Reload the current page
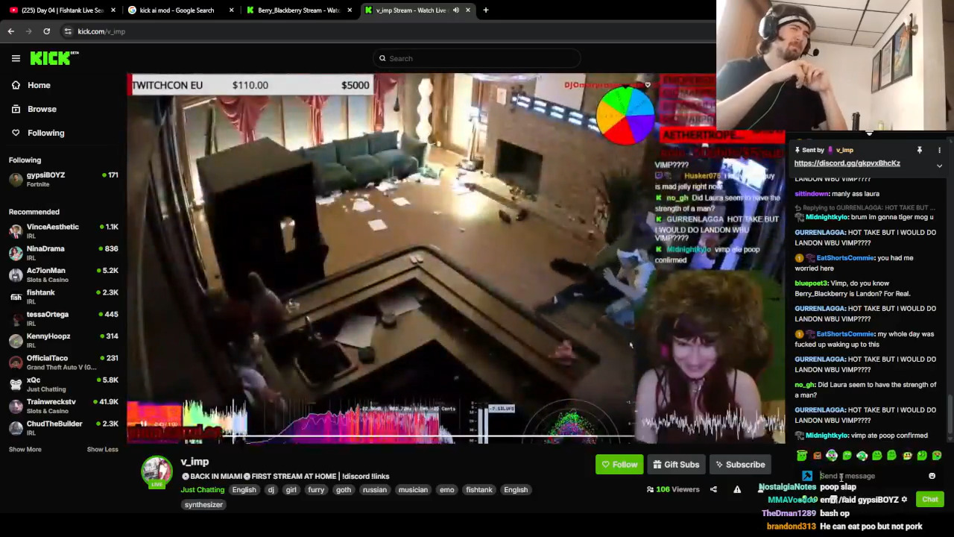The width and height of the screenshot is (954, 537). pyautogui.click(x=46, y=31)
